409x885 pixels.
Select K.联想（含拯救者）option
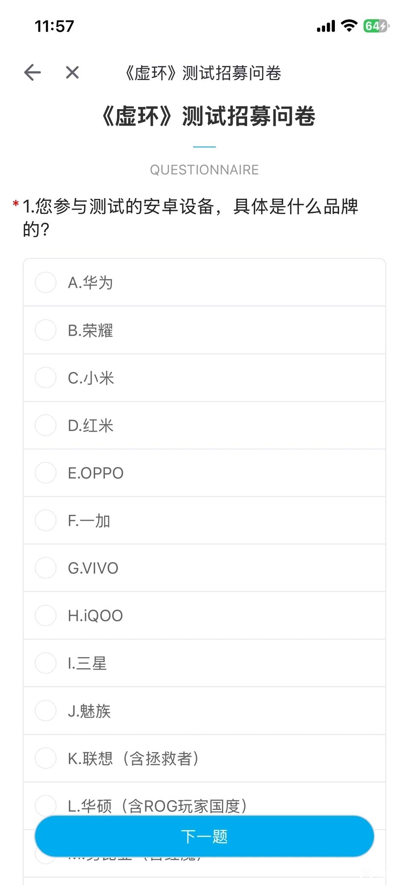pos(46,758)
